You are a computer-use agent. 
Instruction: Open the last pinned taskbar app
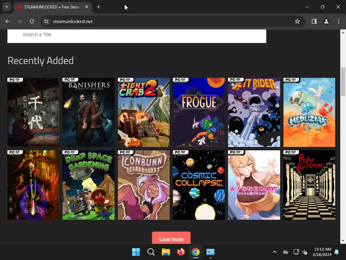click(211, 252)
